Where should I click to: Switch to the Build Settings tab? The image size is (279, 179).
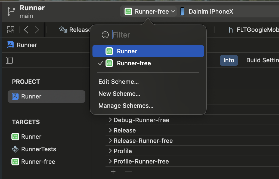(x=263, y=60)
